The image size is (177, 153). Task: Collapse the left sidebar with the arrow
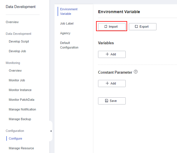[51, 131]
